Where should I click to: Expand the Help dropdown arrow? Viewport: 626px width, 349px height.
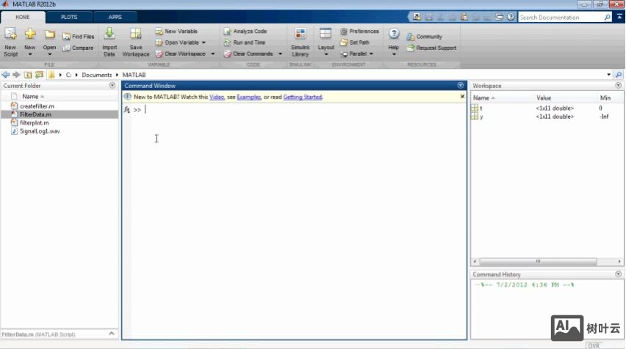[x=394, y=54]
